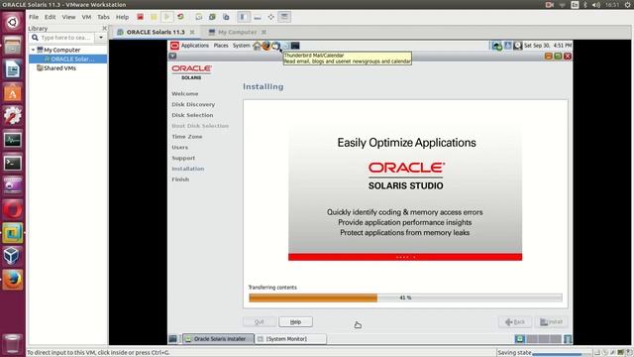
Task: Click the Bluetooth icon in Ubuntu top bar
Action: pyautogui.click(x=585, y=5)
